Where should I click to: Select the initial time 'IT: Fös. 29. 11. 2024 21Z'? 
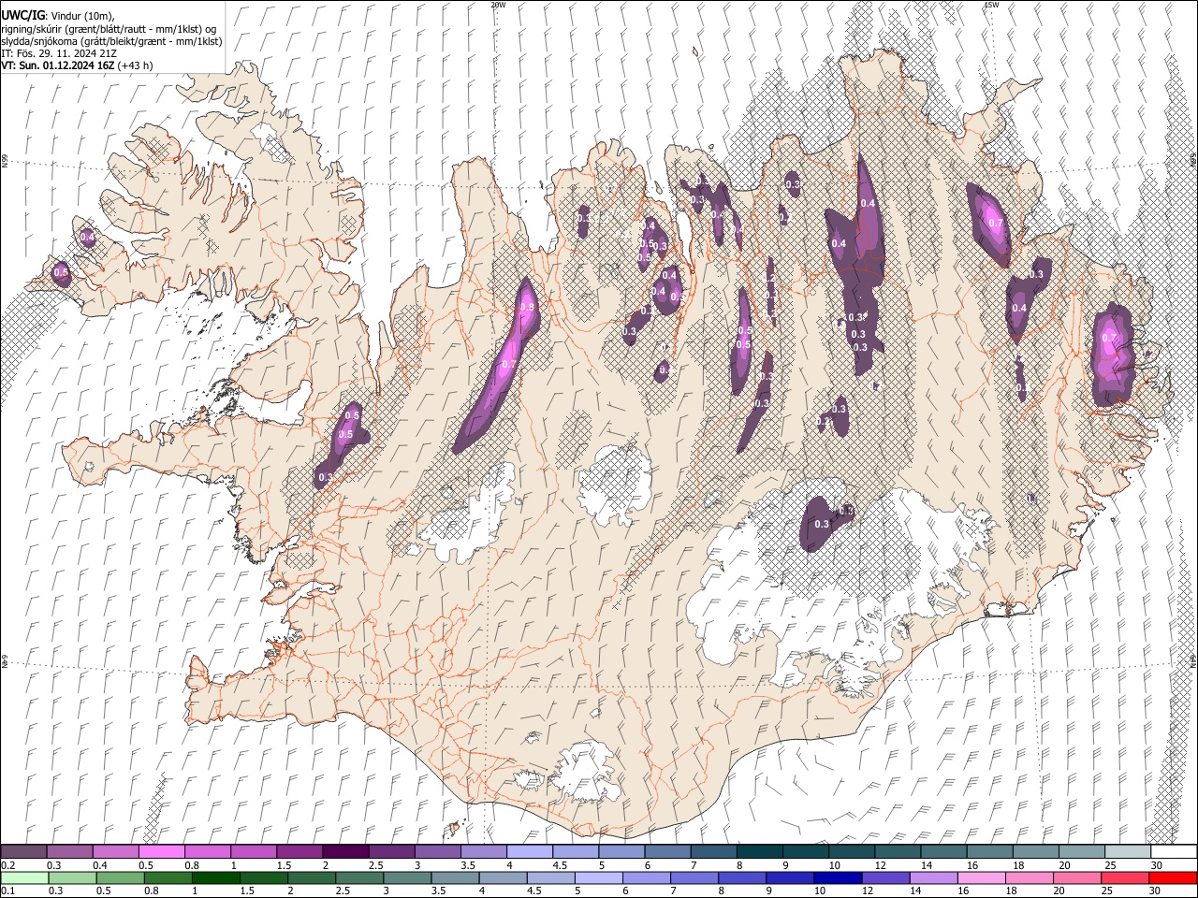pyautogui.click(x=59, y=53)
